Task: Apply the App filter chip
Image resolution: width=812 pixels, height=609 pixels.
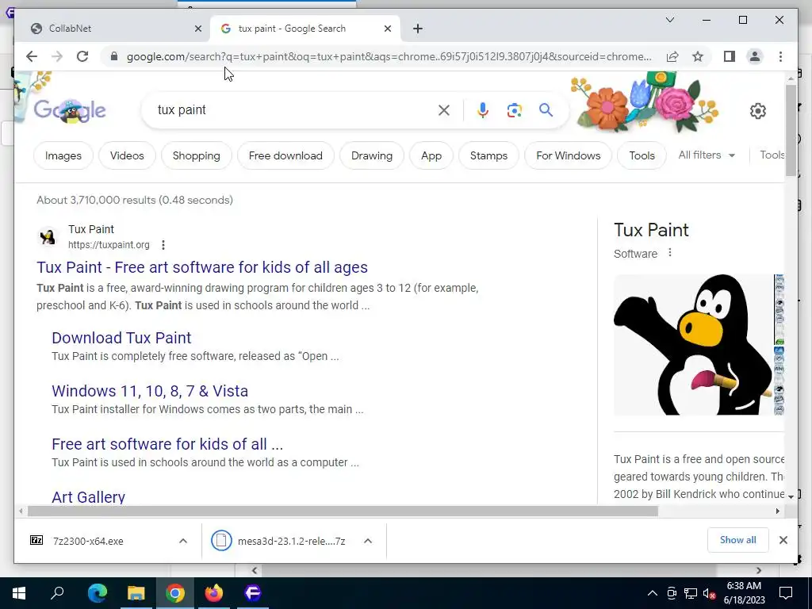Action: click(x=431, y=155)
